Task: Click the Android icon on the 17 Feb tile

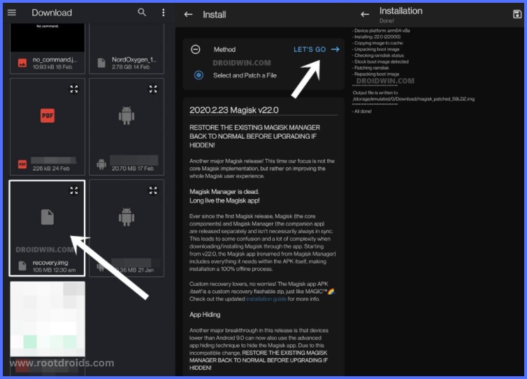Action: [x=127, y=116]
